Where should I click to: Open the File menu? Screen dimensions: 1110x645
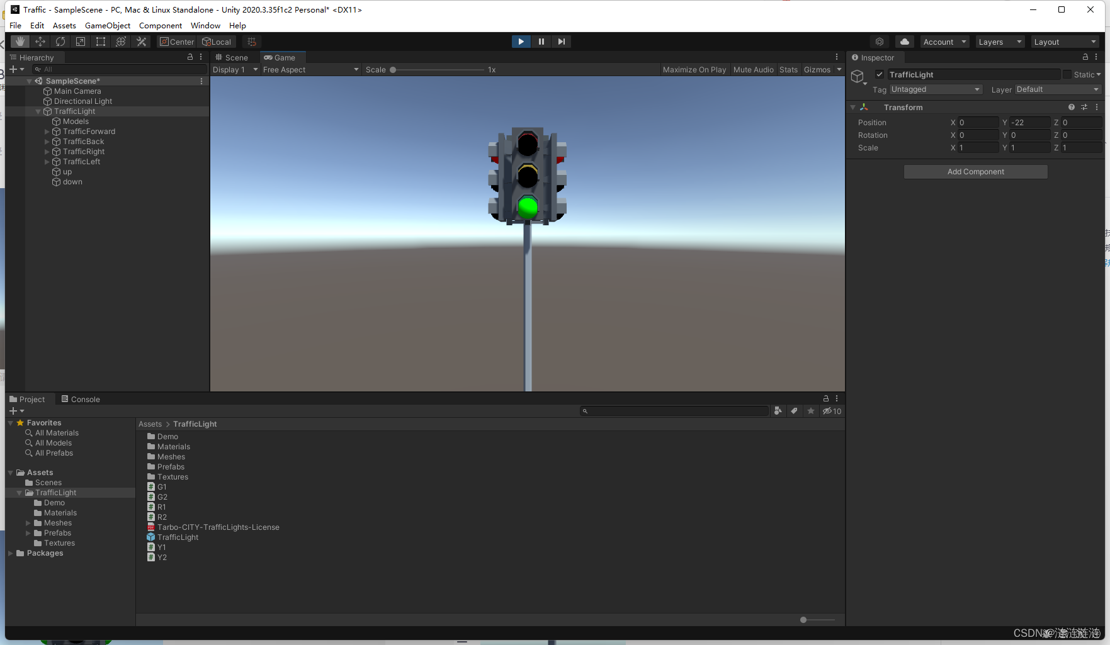click(15, 25)
